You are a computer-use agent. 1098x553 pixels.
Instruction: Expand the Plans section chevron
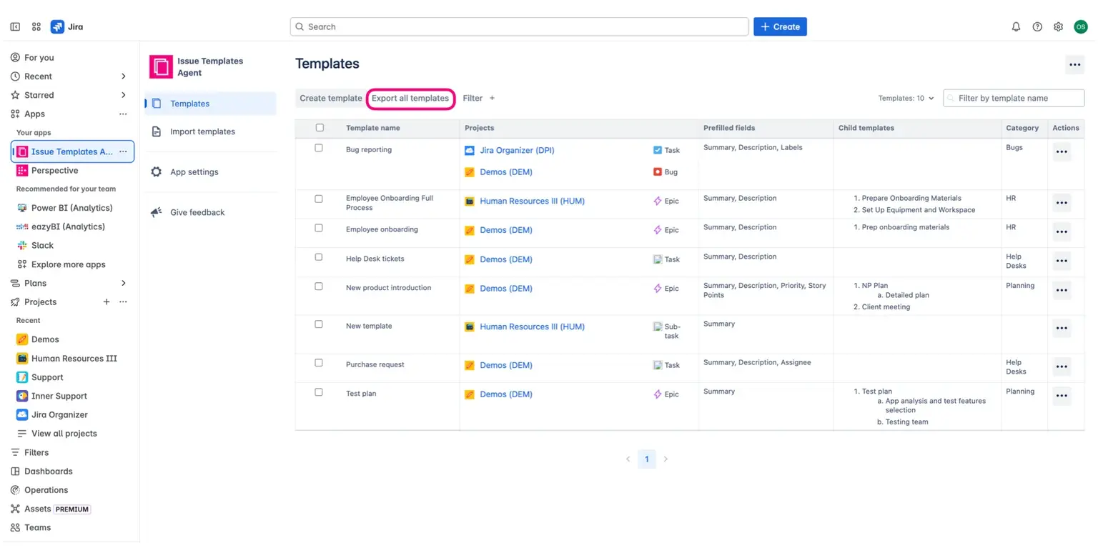[123, 283]
